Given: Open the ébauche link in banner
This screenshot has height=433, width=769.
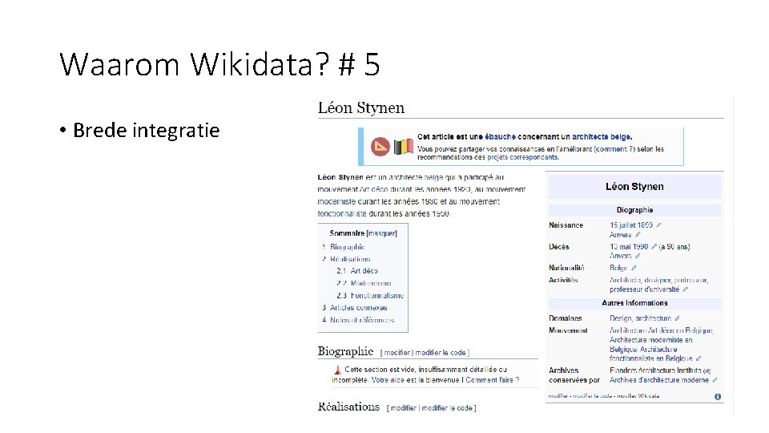Looking at the screenshot, I should pyautogui.click(x=500, y=137).
